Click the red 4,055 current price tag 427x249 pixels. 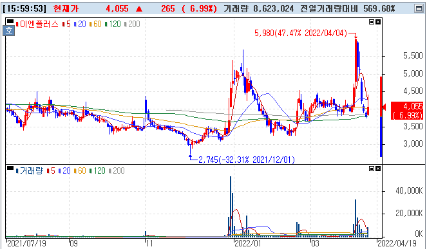(x=407, y=111)
